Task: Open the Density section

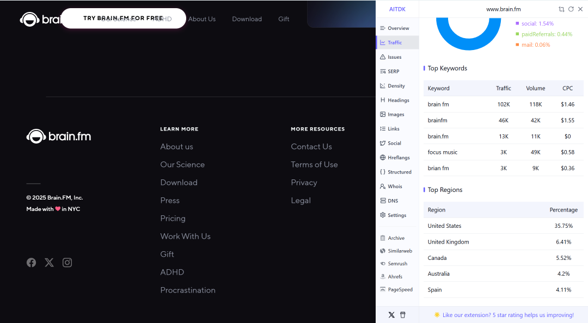Action: pos(397,86)
